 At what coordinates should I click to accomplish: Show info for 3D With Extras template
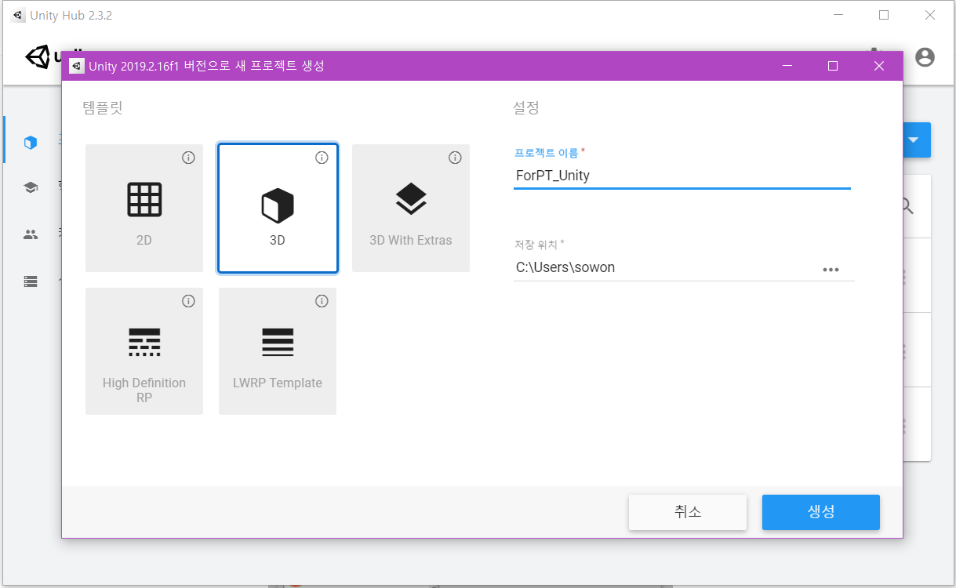point(455,158)
